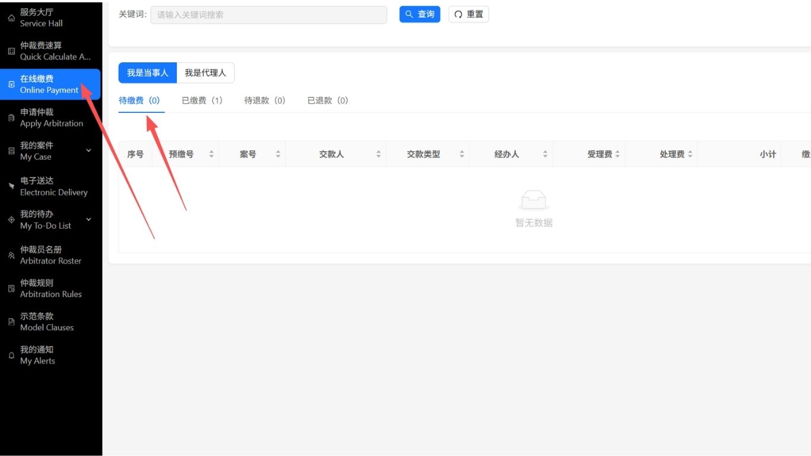Click the Electronic Delivery sidebar icon
811x456 pixels.
[11, 186]
